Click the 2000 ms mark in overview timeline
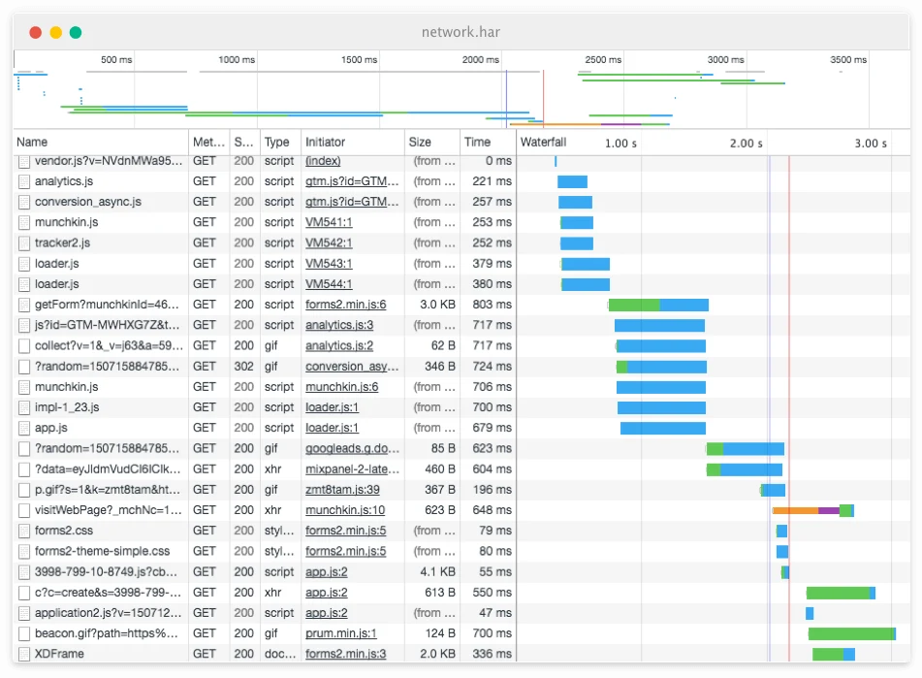 [481, 60]
